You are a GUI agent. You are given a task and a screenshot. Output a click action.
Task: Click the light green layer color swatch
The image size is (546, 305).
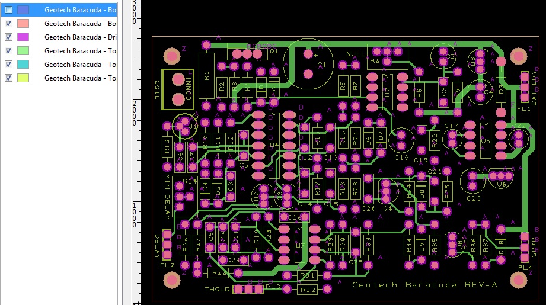click(23, 51)
